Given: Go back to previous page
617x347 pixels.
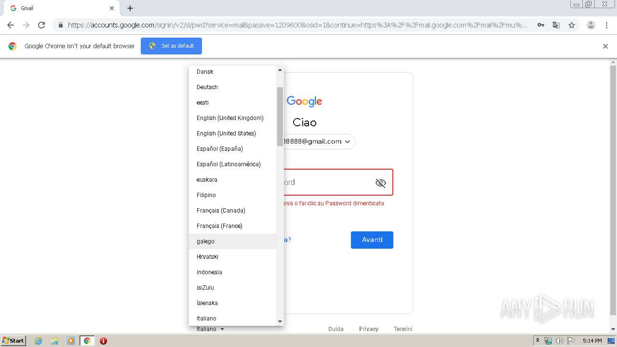Looking at the screenshot, I should (x=11, y=25).
